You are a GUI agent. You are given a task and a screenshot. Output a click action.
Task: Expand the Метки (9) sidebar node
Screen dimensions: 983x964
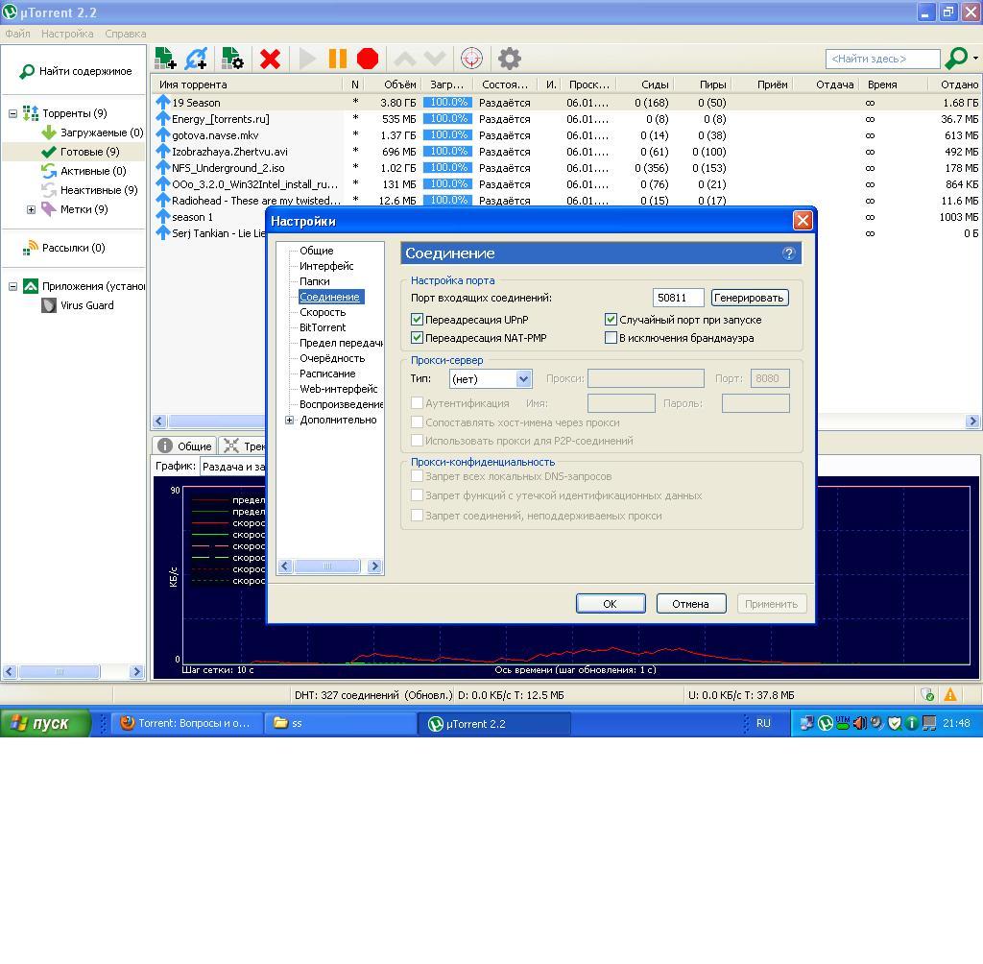pyautogui.click(x=31, y=209)
